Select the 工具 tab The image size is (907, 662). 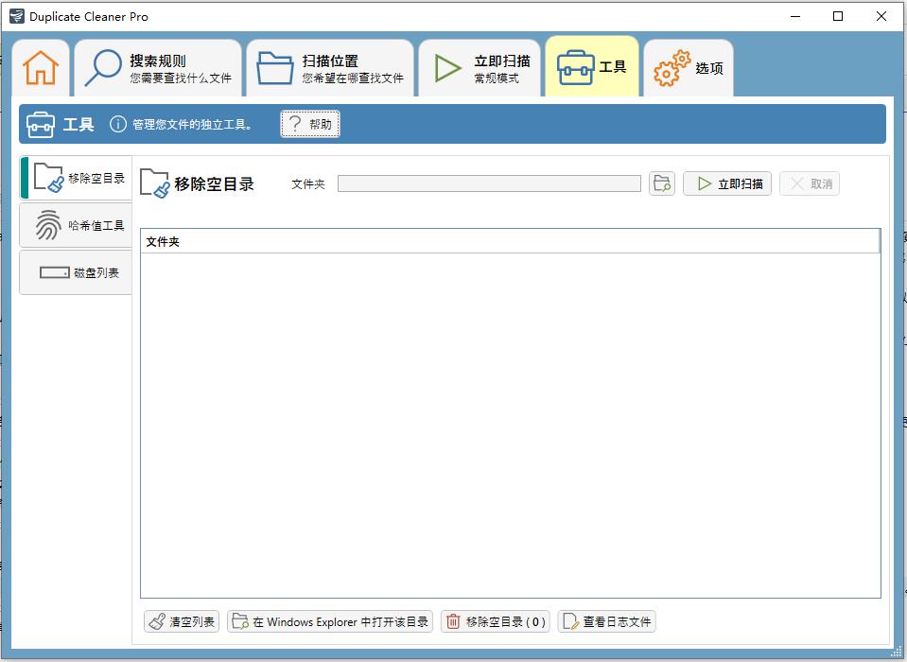coord(591,66)
